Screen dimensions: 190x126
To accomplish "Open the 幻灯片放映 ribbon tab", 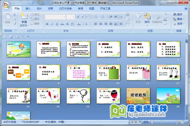I will click(x=66, y=9).
